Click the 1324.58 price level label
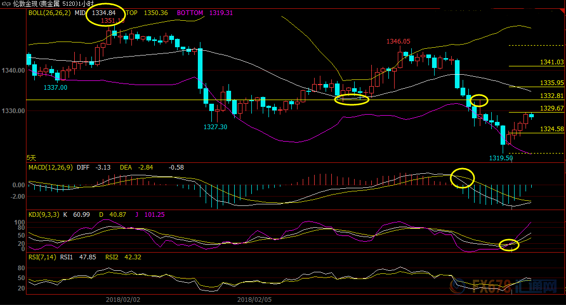 click(551, 129)
